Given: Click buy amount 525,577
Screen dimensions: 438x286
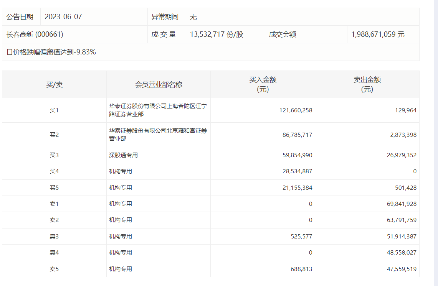Looking at the screenshot, I should click(x=301, y=237).
